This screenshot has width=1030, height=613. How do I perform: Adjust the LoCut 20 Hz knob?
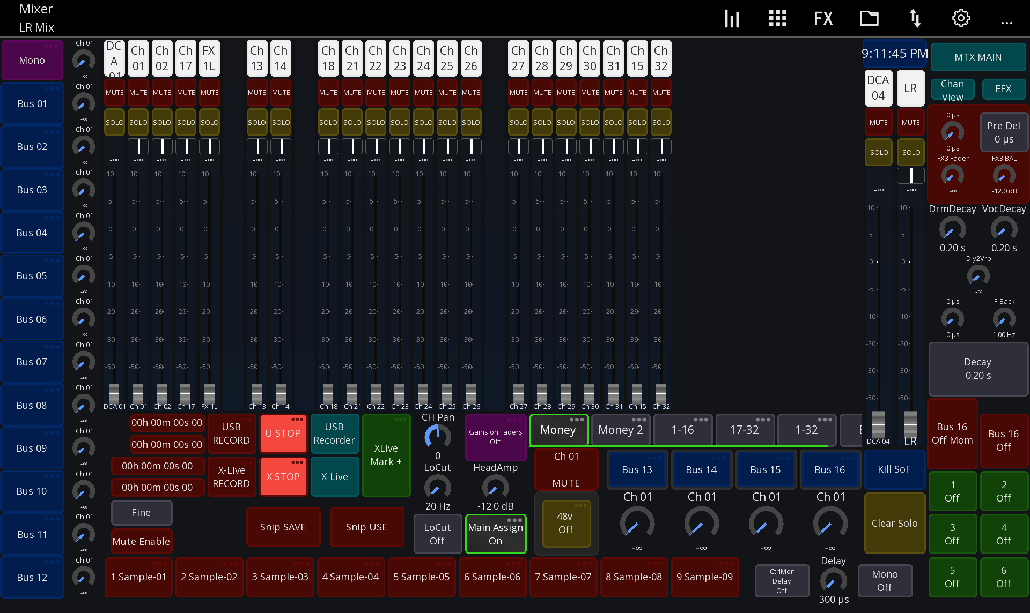click(x=438, y=488)
